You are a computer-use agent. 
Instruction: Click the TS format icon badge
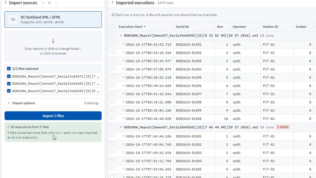click(x=13, y=20)
